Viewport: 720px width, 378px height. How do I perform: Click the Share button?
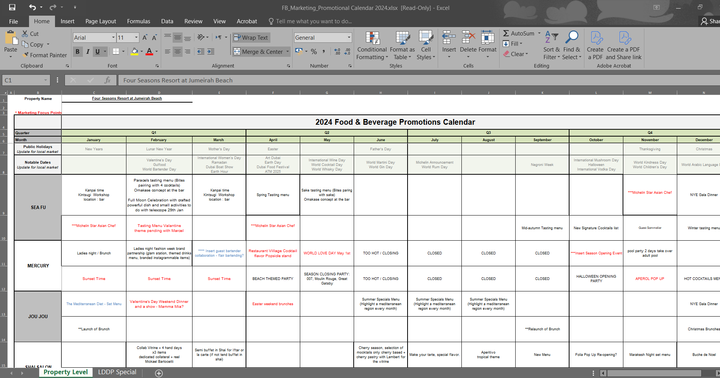click(x=710, y=21)
